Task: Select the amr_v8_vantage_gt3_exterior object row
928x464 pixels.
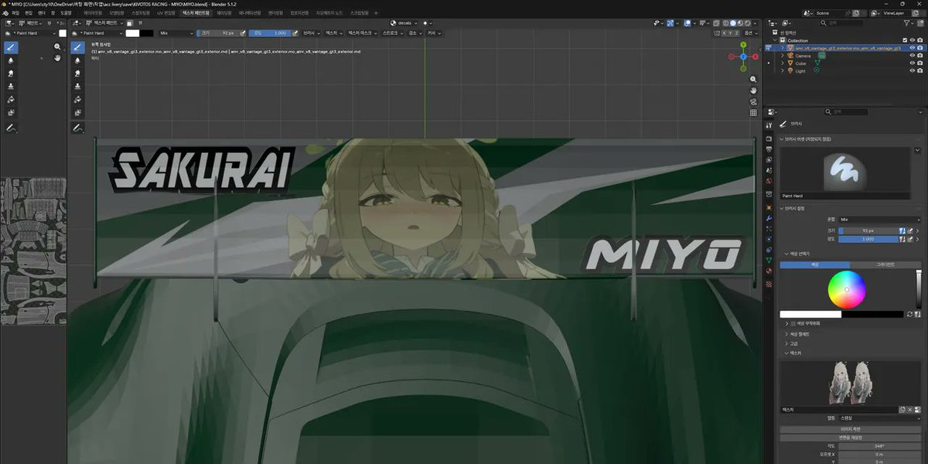Action: (847, 48)
